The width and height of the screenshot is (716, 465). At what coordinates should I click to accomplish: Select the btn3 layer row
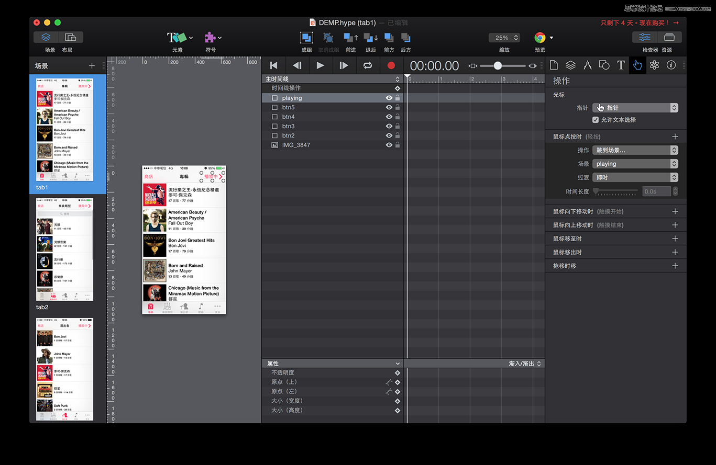(333, 126)
